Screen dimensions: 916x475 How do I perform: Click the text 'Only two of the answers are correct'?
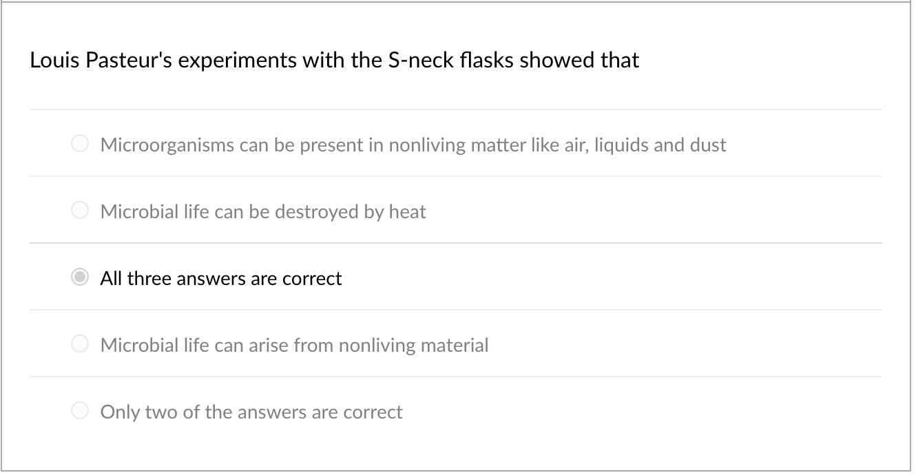click(x=251, y=412)
